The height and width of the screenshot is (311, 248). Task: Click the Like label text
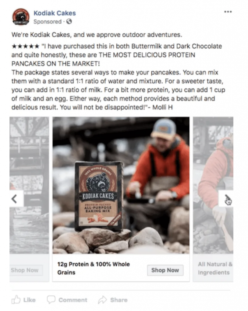(29, 300)
